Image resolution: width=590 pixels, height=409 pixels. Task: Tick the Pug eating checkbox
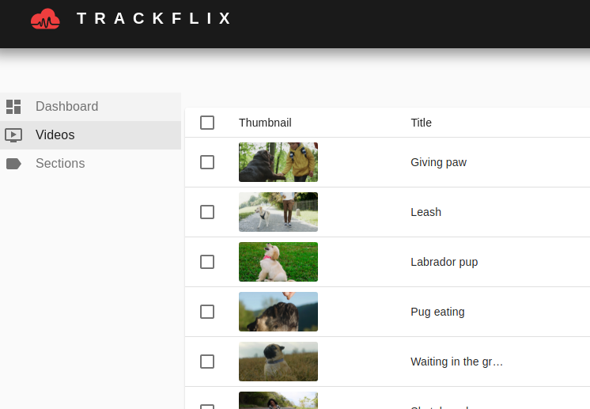click(207, 312)
